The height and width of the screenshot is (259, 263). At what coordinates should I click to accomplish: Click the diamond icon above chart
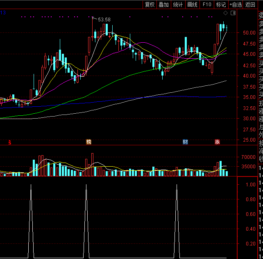point(225,13)
